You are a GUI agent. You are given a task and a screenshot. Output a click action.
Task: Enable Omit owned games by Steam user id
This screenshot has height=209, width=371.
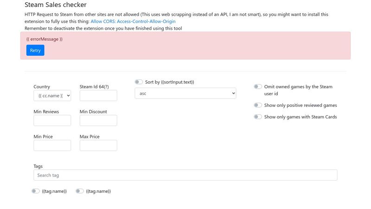258,87
